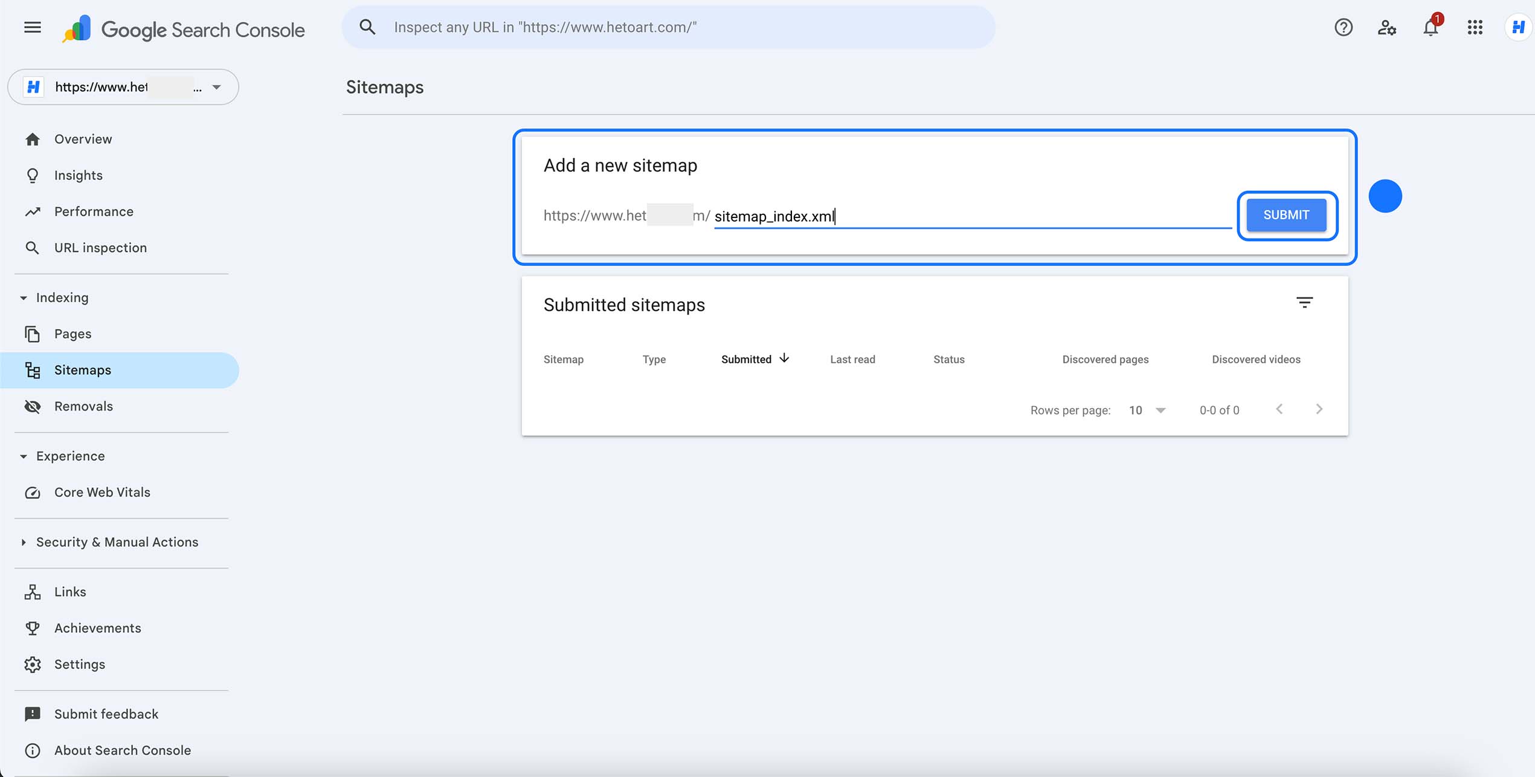
Task: Open the Rows per page dropdown
Action: tap(1145, 410)
